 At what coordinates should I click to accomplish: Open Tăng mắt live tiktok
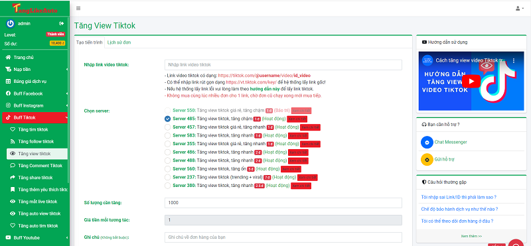[x=37, y=202]
